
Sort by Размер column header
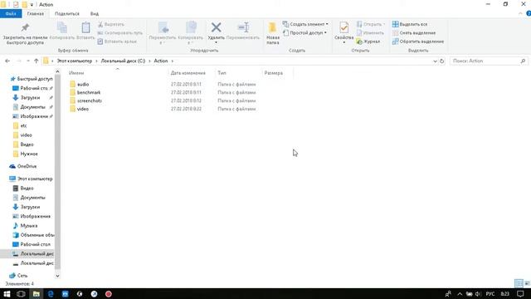pos(273,73)
